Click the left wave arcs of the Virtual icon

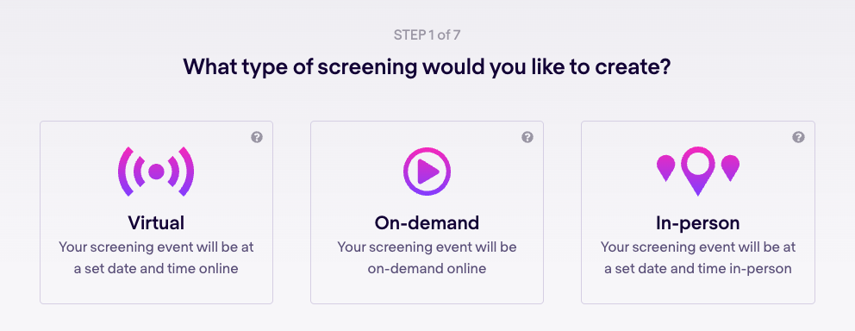pos(132,172)
